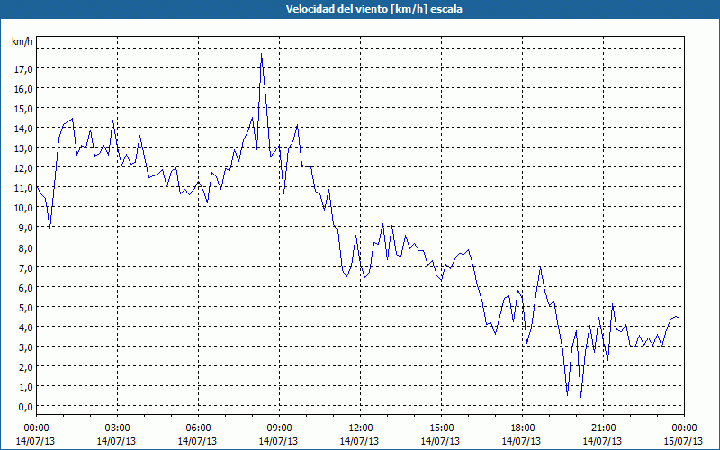Click the 0,0 y-axis value
Image resolution: width=720 pixels, height=450 pixels.
(25, 407)
